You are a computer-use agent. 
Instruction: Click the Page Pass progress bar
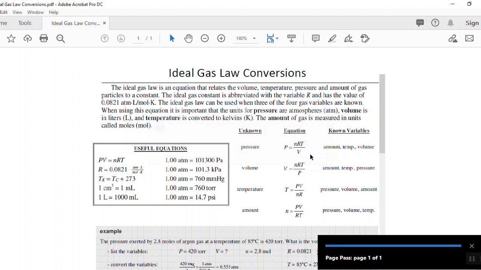(x=393, y=246)
